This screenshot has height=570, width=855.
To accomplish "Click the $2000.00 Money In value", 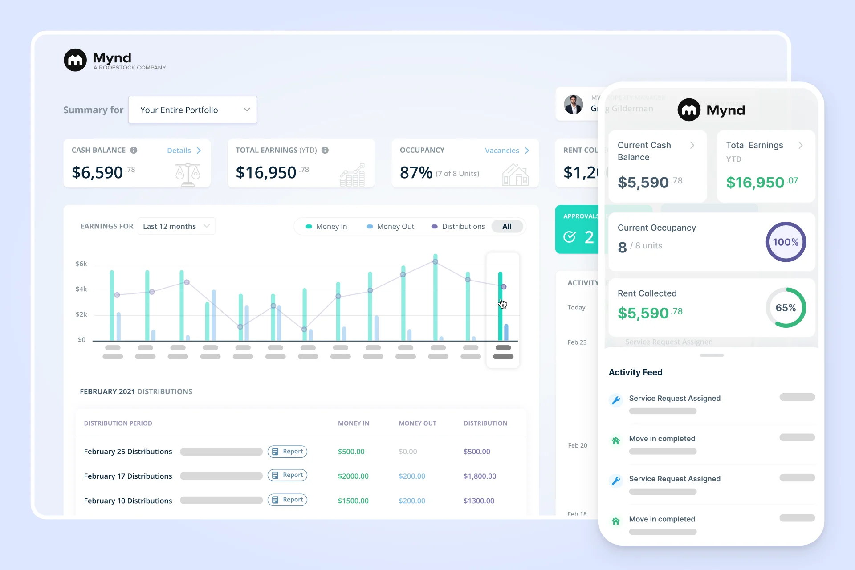I will pos(353,476).
